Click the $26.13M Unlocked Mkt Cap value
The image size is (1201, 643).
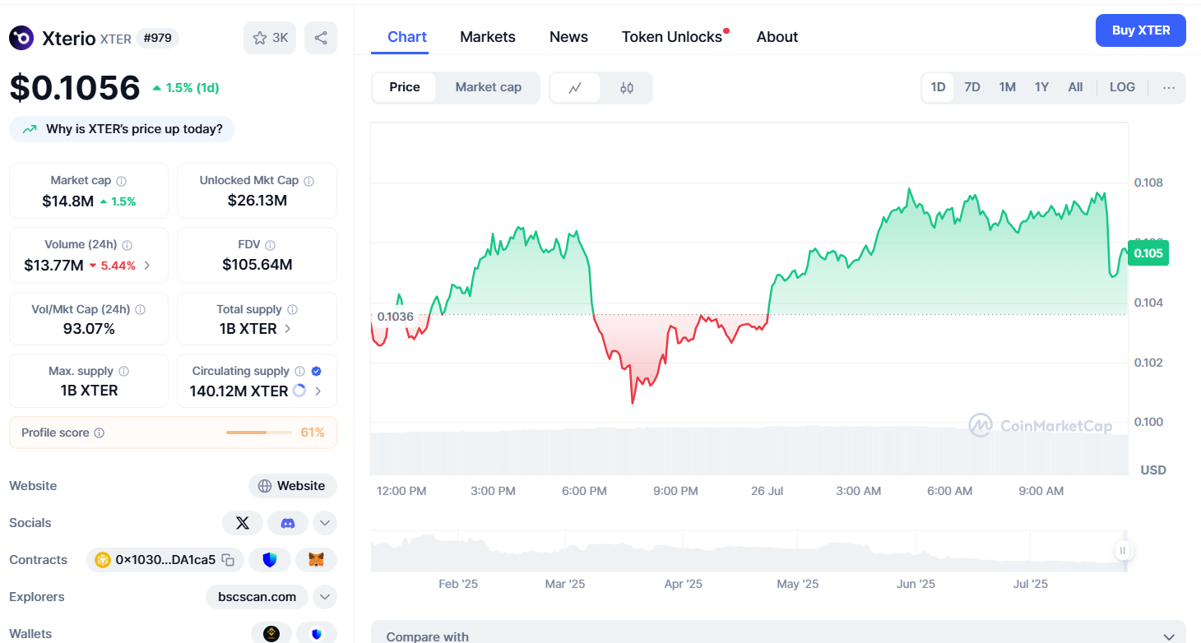[257, 201]
